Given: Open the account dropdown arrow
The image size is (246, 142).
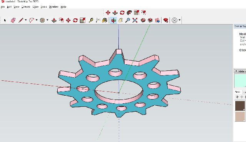Looking at the screenshot, I should tap(180, 20).
